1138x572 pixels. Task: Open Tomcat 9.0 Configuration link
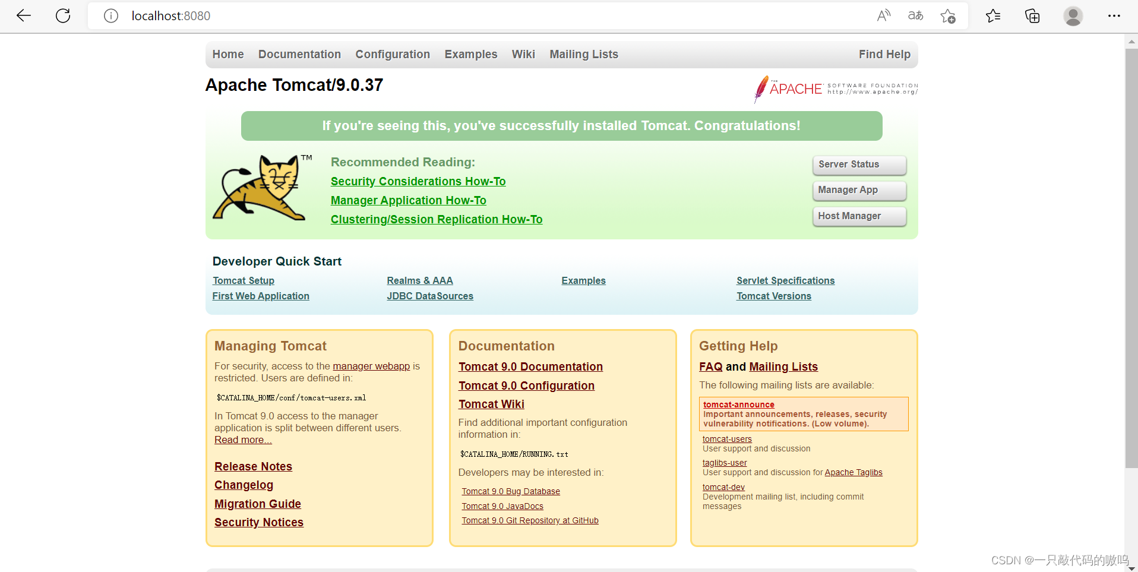click(x=526, y=386)
